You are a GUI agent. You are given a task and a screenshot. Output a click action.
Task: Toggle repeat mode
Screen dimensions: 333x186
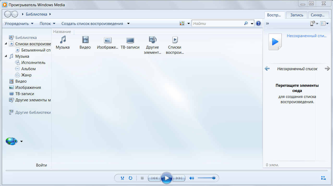click(x=130, y=178)
